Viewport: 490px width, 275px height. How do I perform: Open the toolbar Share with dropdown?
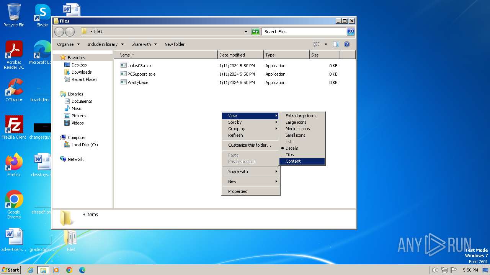[x=144, y=44]
